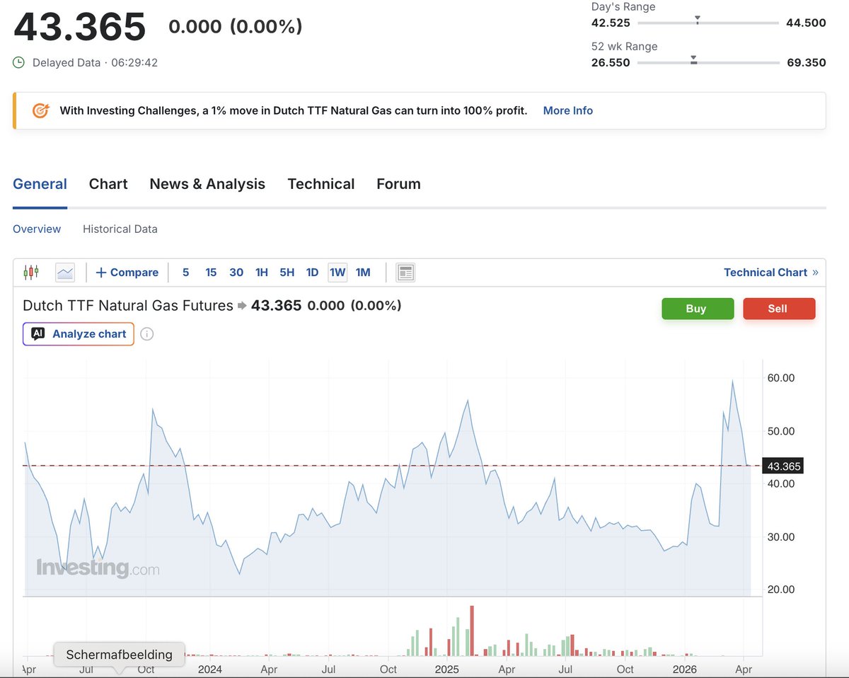
Task: Click the Schermafbeelding tooltip label
Action: 119,655
